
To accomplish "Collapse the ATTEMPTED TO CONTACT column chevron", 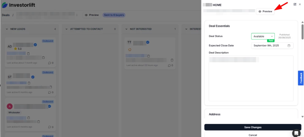I will coord(66,29).
